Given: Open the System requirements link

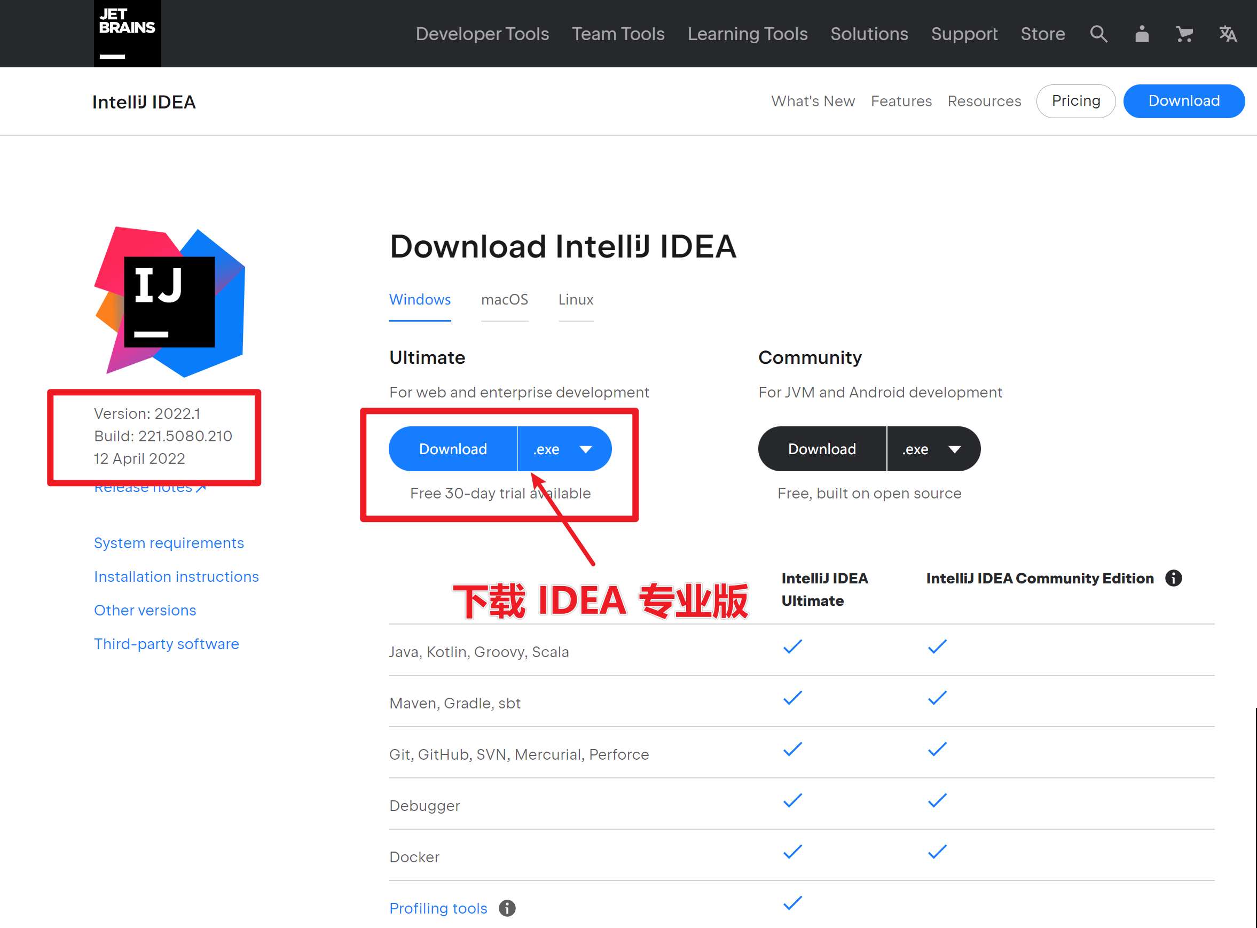Looking at the screenshot, I should 168,542.
